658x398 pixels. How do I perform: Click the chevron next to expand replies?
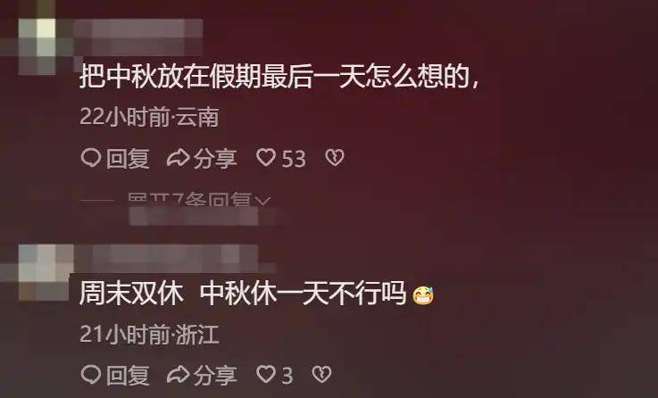pos(262,201)
